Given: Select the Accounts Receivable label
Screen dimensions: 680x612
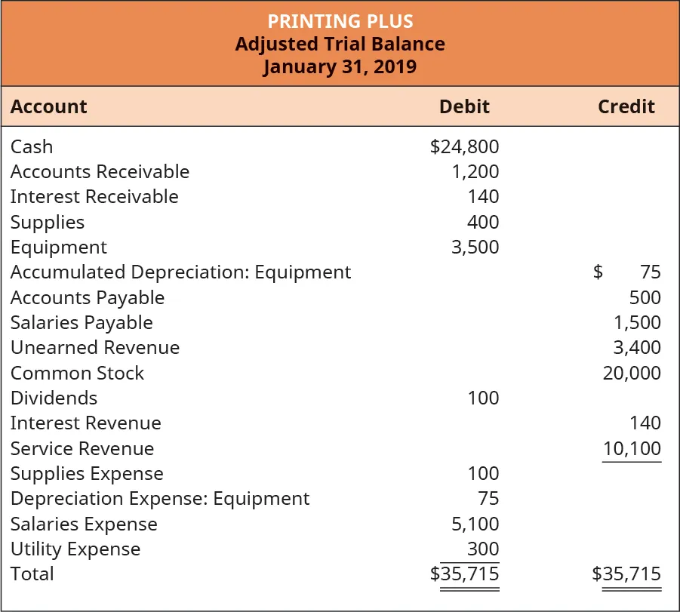Looking at the screenshot, I should click(100, 172).
